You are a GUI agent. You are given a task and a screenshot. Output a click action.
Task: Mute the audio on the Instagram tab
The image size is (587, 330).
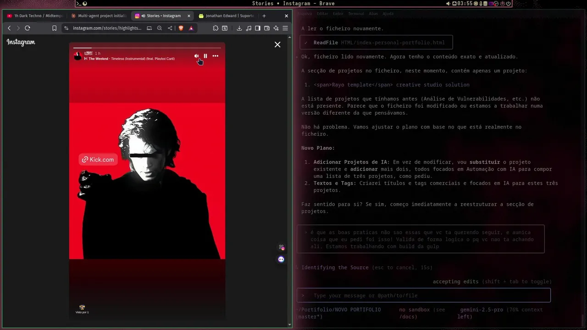click(144, 16)
